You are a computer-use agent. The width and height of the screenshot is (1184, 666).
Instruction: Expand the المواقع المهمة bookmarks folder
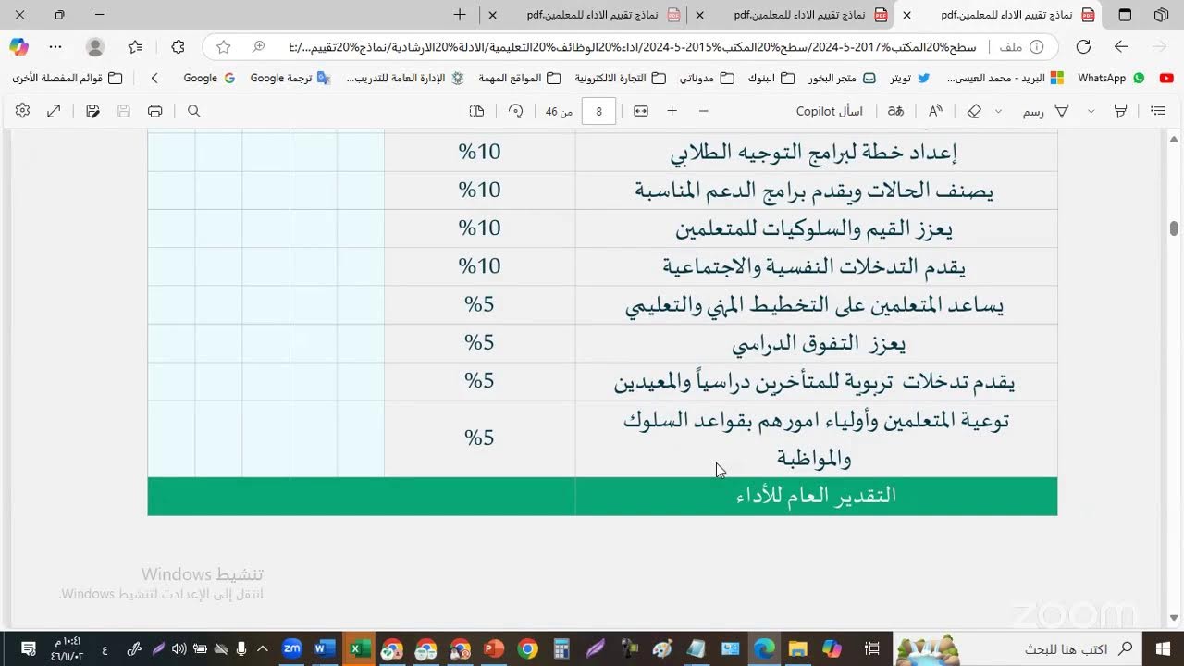[x=520, y=79]
